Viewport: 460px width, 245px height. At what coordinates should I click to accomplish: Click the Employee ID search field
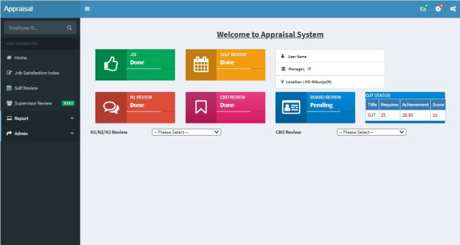pos(35,28)
